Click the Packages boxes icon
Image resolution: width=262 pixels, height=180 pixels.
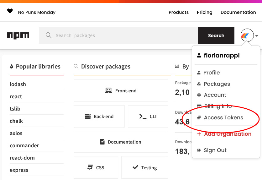coord(199,84)
